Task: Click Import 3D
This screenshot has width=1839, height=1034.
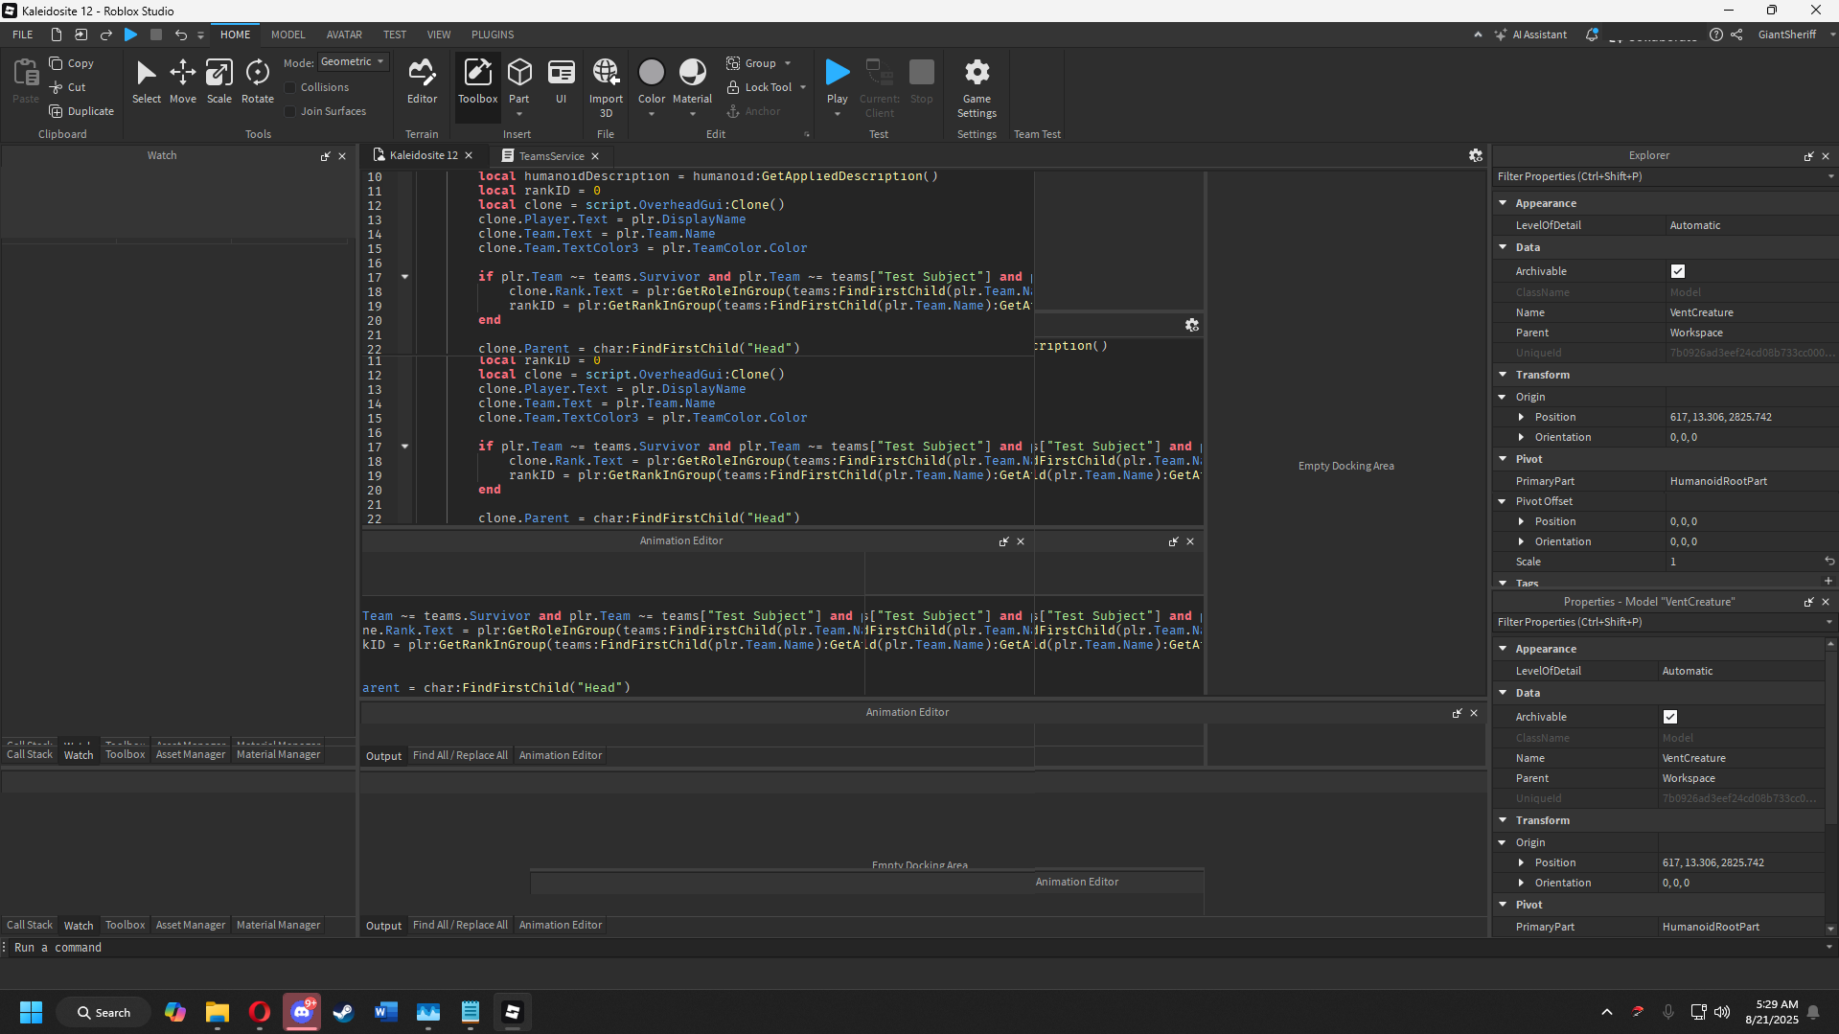Action: (606, 88)
